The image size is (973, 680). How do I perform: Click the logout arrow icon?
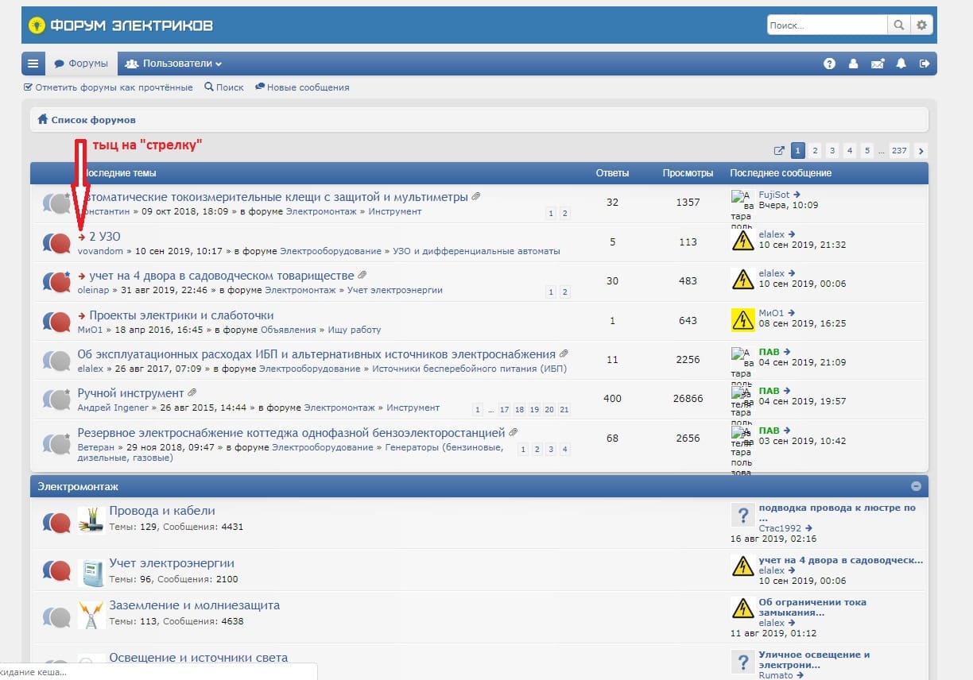pyautogui.click(x=924, y=64)
